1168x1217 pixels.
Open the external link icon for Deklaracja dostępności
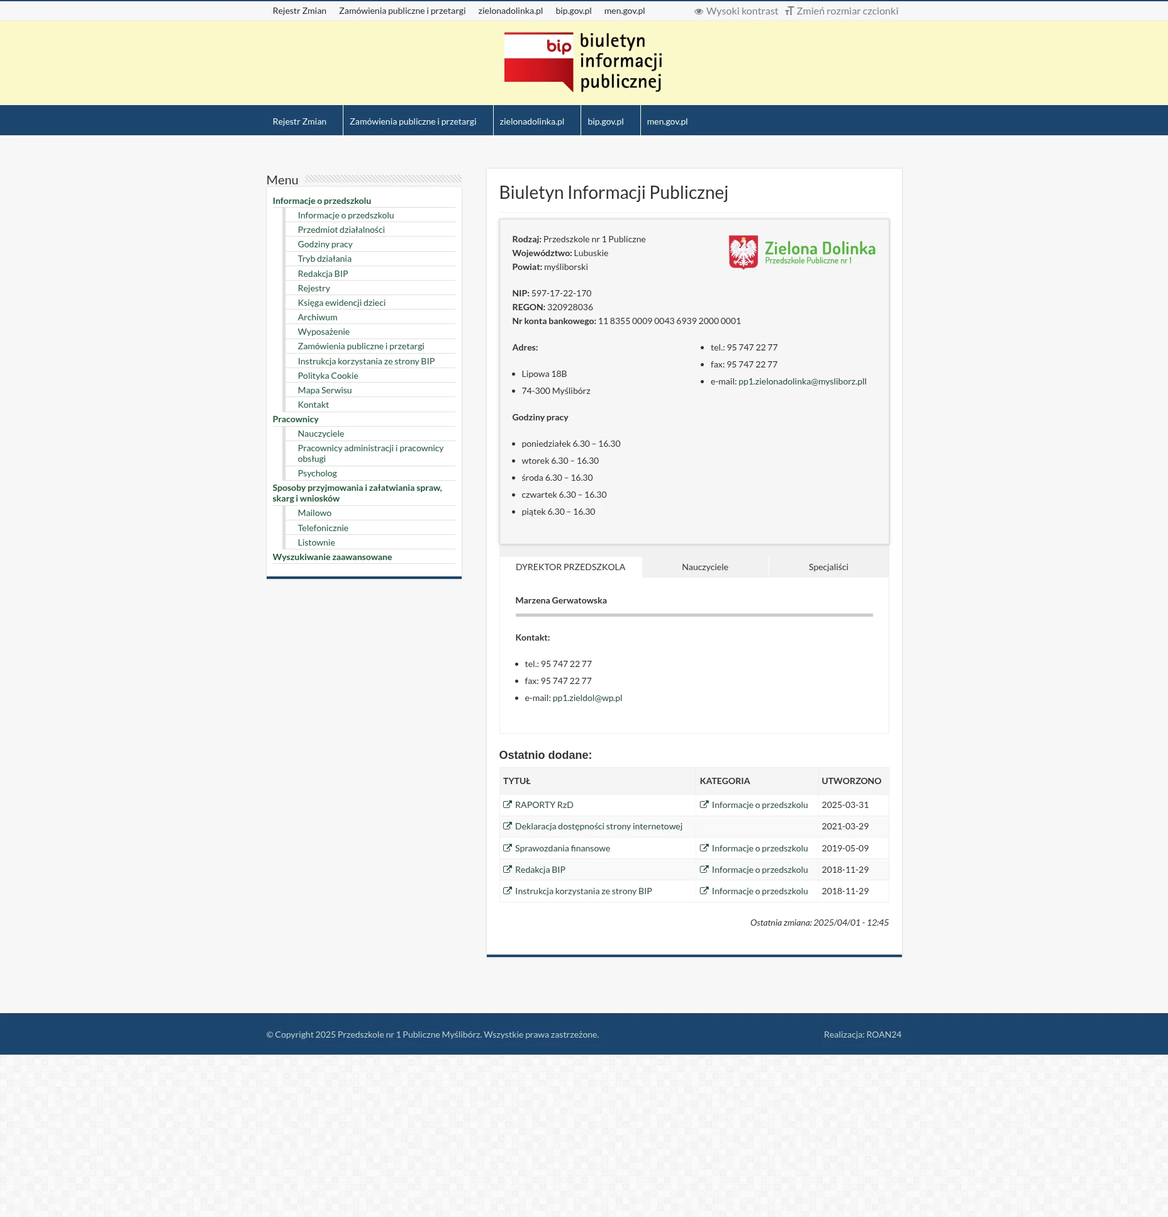[x=507, y=826]
